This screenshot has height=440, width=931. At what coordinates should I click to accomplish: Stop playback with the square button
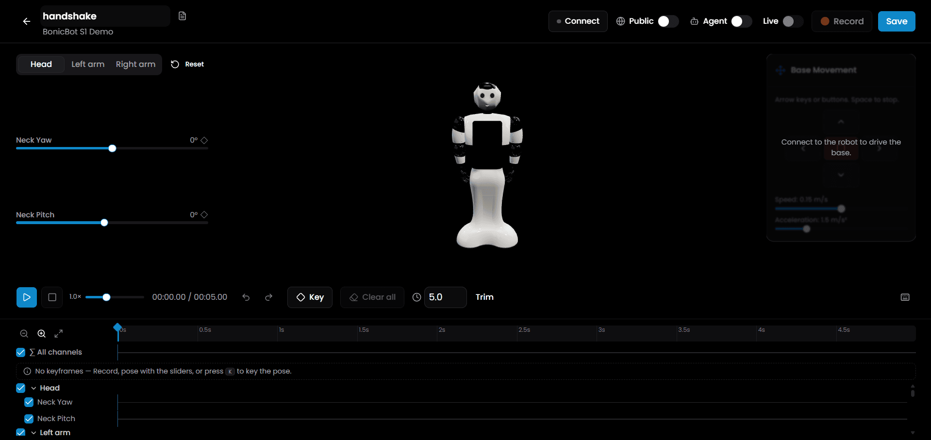52,297
